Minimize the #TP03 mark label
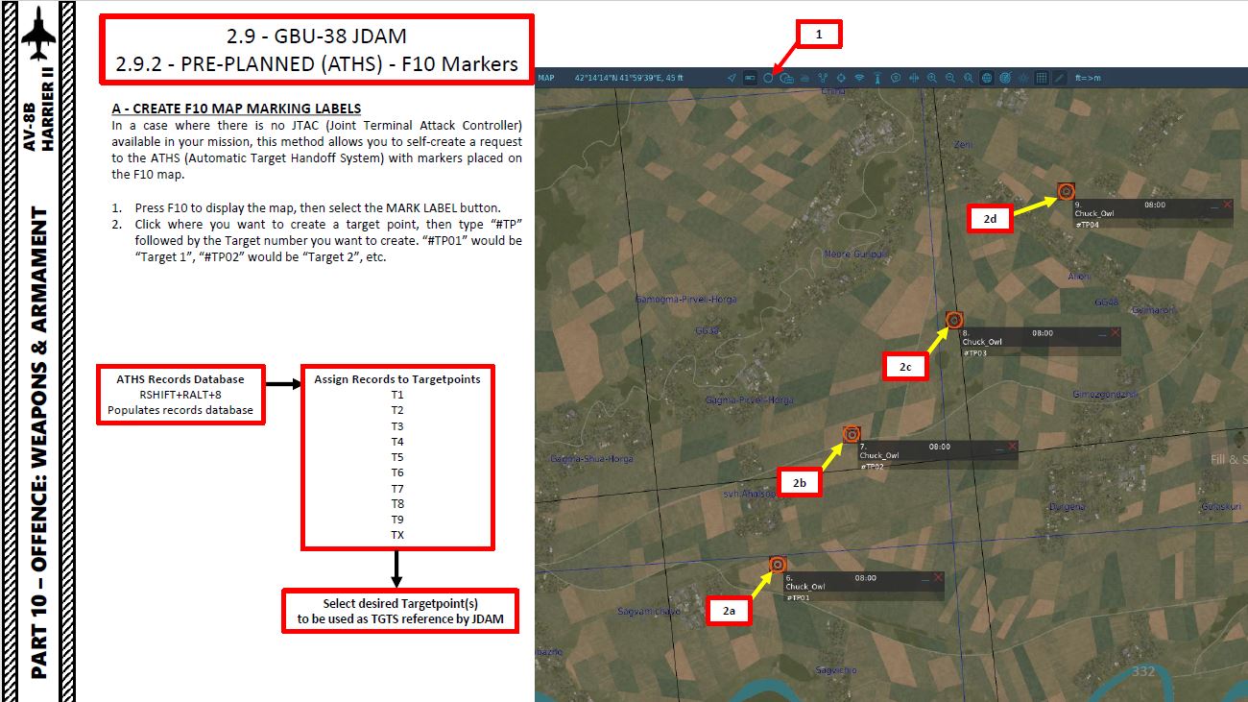Viewport: 1248px width, 702px height. pyautogui.click(x=1101, y=333)
